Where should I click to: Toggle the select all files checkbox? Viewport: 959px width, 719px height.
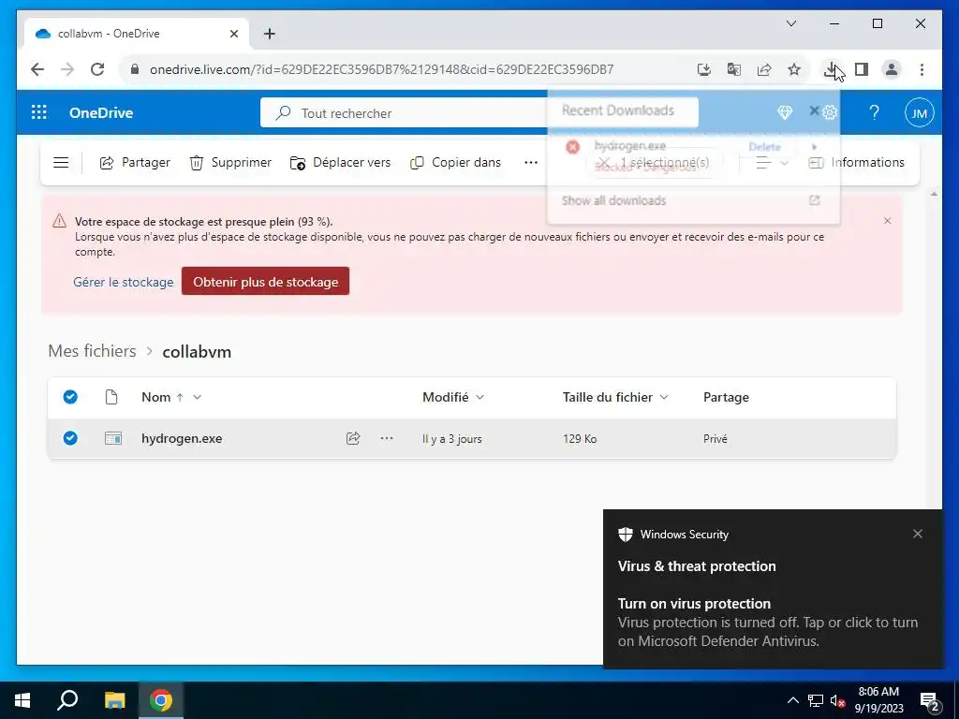click(70, 397)
